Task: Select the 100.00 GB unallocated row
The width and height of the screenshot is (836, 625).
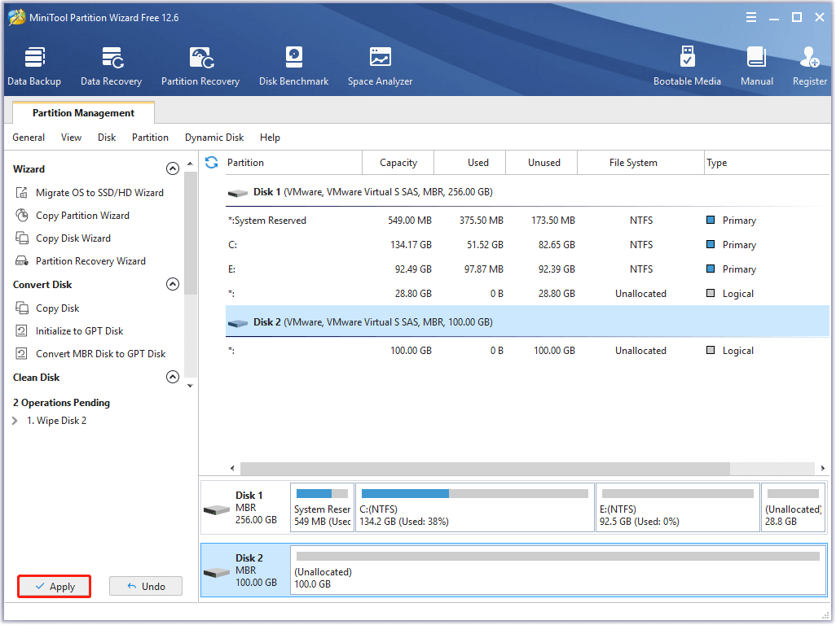Action: pos(527,351)
